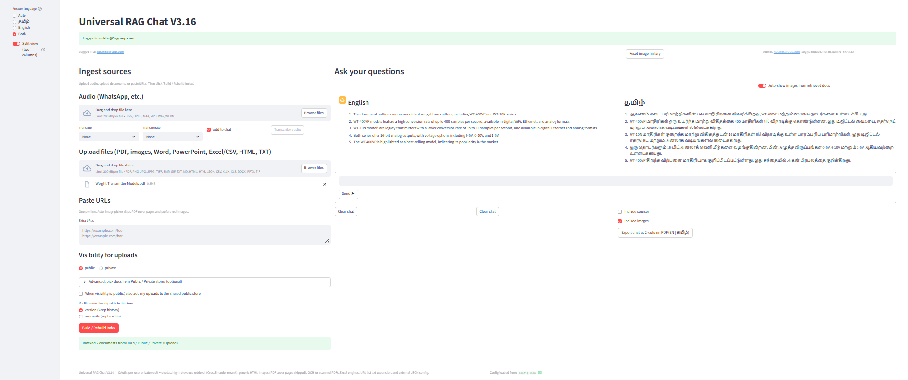The image size is (908, 380).
Task: Click the Weight Transmitter Models.pdf file icon
Action: click(87, 184)
